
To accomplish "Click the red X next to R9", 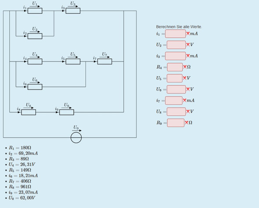I will 187,122.
